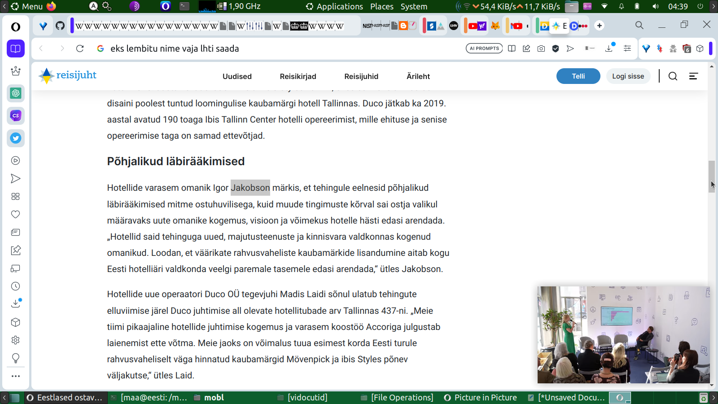The width and height of the screenshot is (718, 404).
Task: Toggle the privacy protection shield icon
Action: 556,48
